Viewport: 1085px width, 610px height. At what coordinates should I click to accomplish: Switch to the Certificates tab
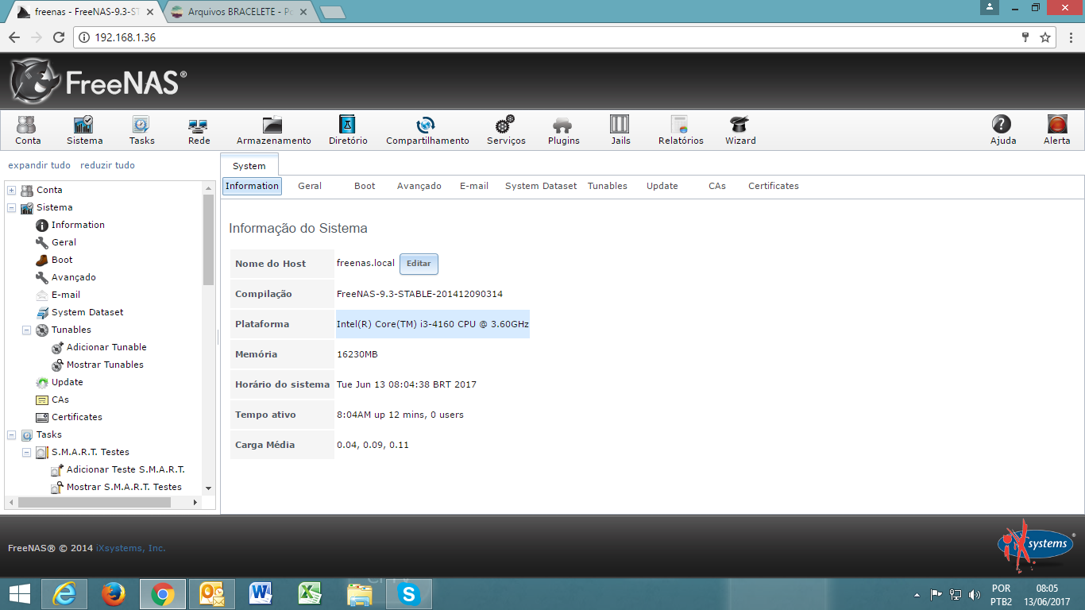(774, 186)
